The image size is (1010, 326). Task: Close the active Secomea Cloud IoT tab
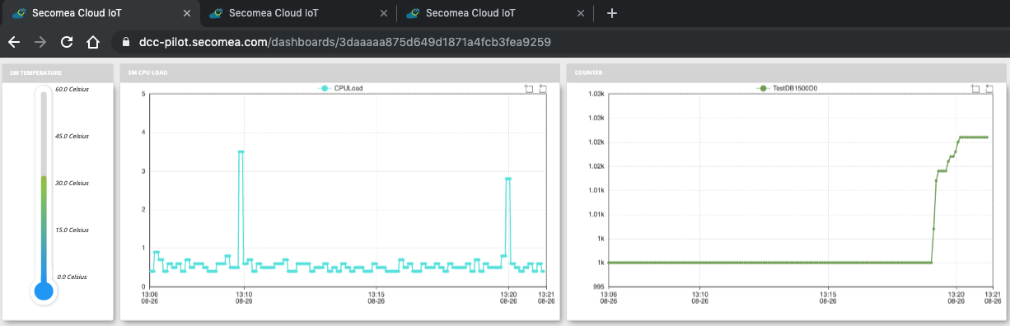click(x=188, y=13)
